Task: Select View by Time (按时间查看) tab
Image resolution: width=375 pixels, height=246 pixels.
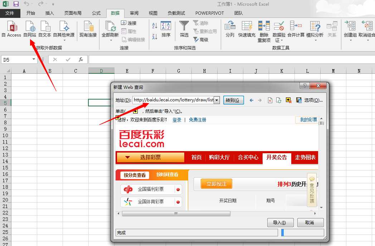Action: [x=167, y=175]
